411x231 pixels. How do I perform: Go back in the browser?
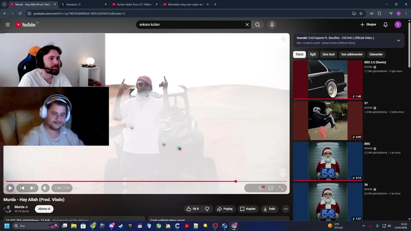pos(4,13)
